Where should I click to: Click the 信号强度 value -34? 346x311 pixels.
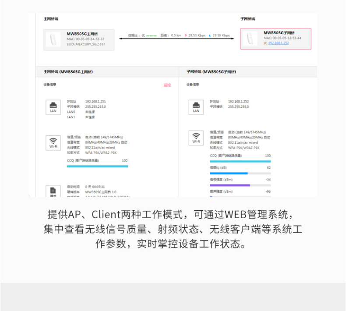coord(268,180)
